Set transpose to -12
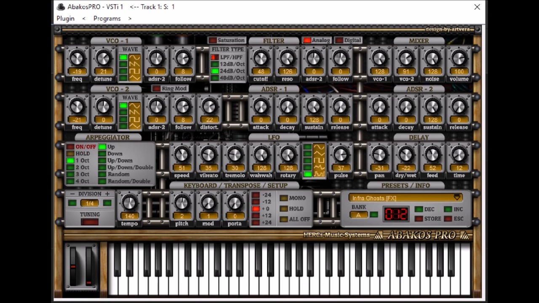This screenshot has height=303, width=539. pos(256,202)
